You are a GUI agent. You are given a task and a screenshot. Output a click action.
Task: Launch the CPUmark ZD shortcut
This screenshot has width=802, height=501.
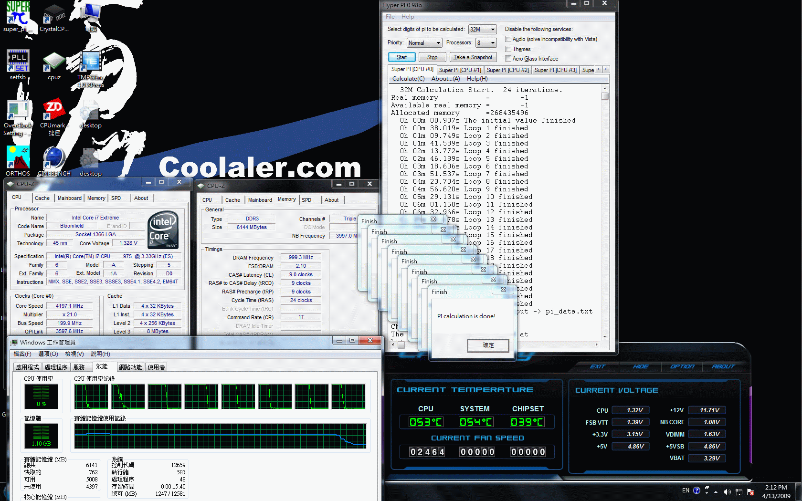click(x=54, y=117)
